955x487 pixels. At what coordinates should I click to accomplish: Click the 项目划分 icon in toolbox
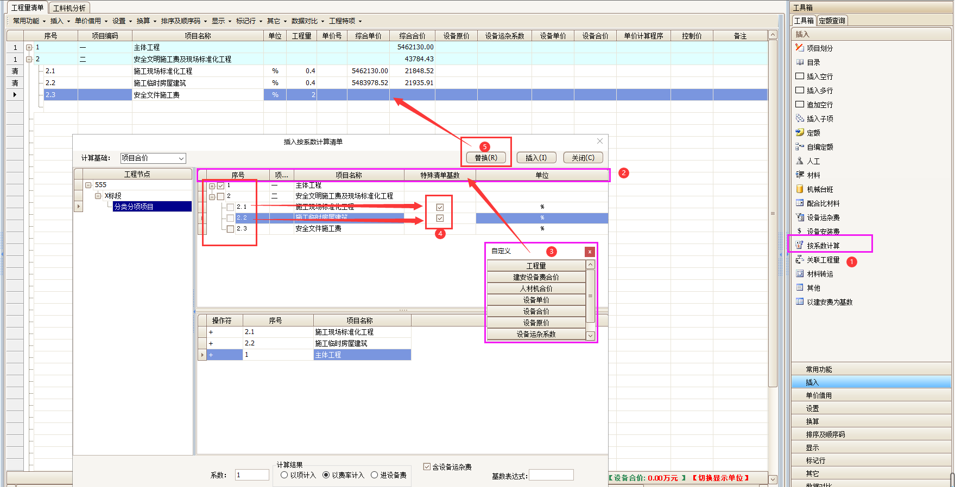click(799, 48)
